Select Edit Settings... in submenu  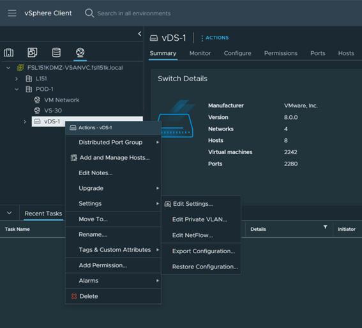pyautogui.click(x=201, y=204)
